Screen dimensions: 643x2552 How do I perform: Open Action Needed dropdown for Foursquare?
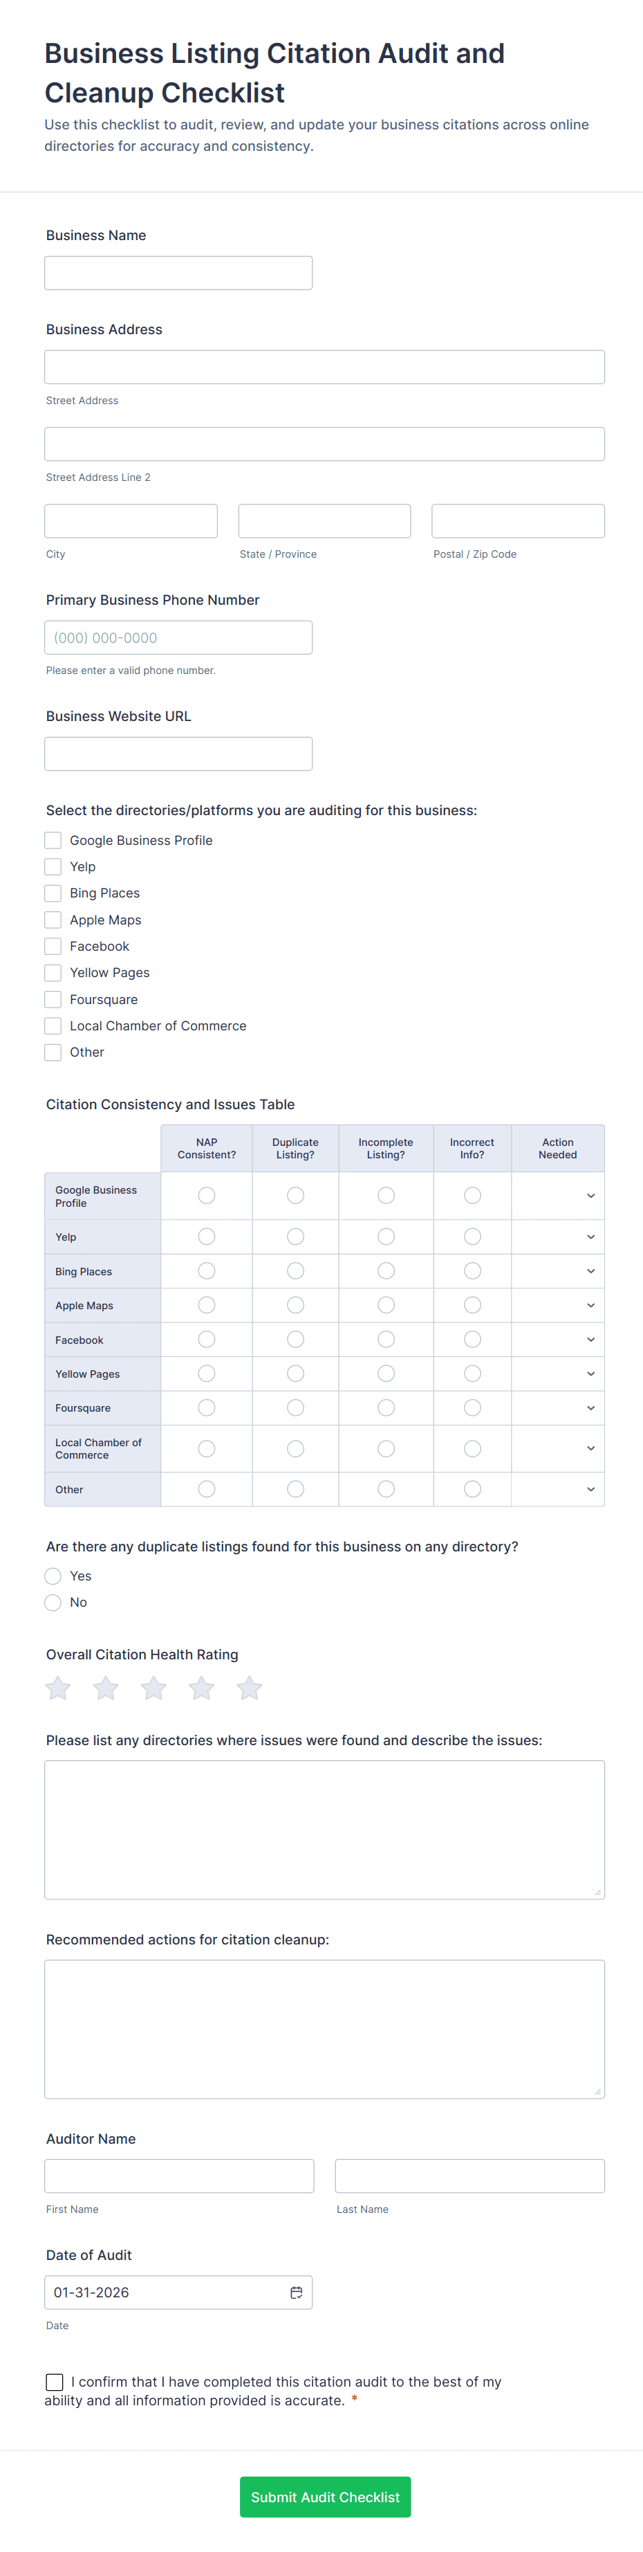(x=558, y=1407)
